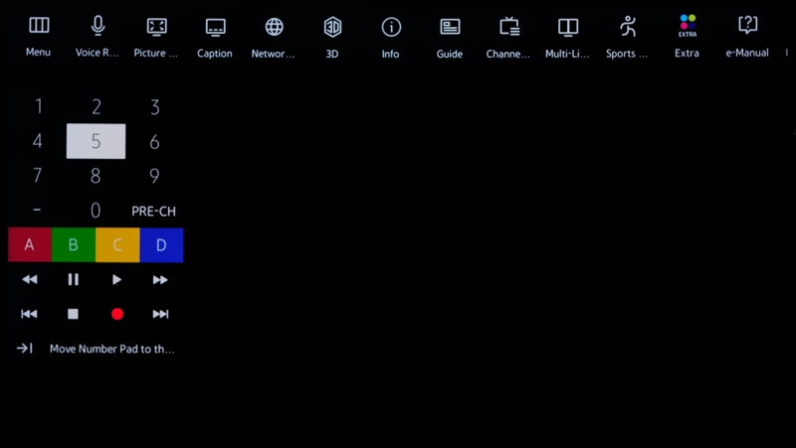Open the Menu icon
Viewport: 796px width, 448px height.
click(x=39, y=27)
